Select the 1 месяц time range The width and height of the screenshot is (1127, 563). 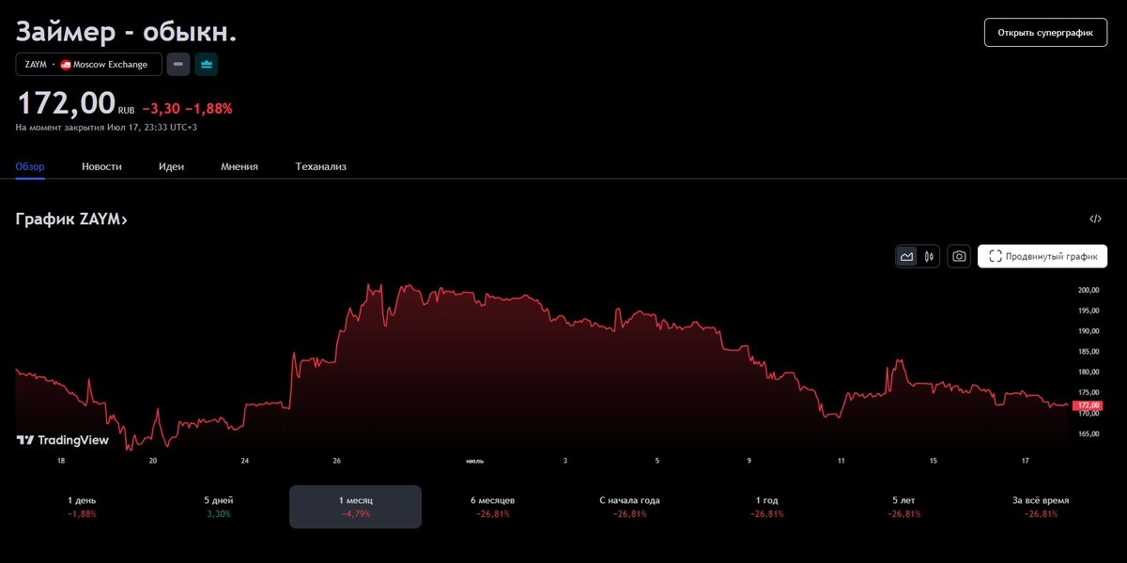(x=355, y=507)
